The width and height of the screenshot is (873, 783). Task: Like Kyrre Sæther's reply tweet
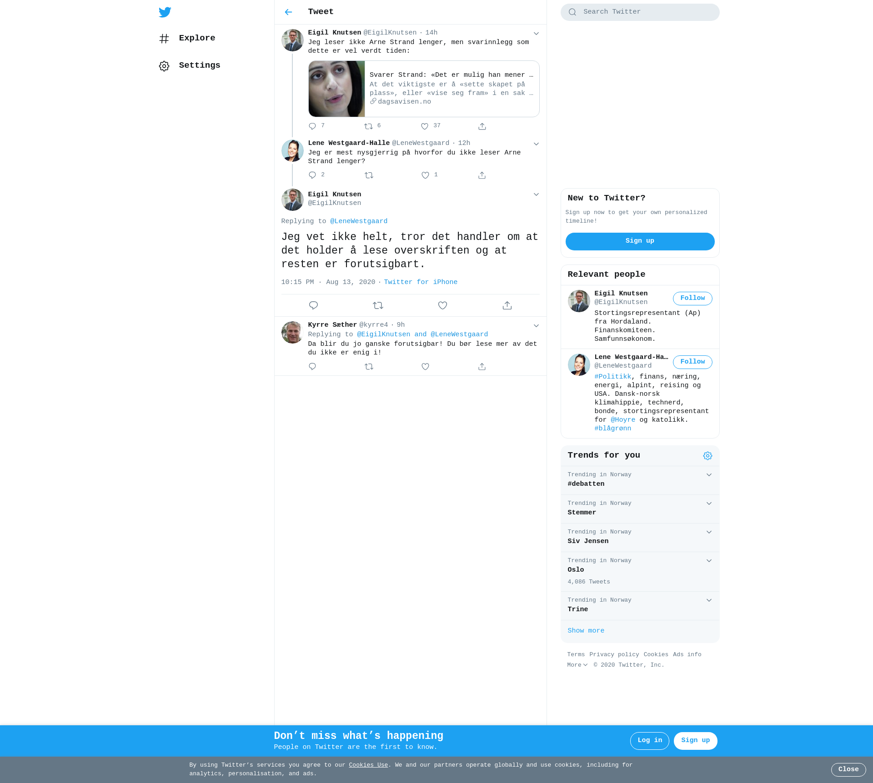point(425,367)
